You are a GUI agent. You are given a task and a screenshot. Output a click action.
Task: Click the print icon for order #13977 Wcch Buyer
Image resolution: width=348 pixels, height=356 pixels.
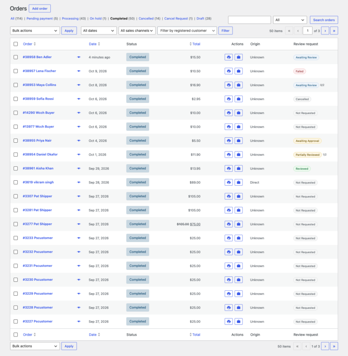228,127
